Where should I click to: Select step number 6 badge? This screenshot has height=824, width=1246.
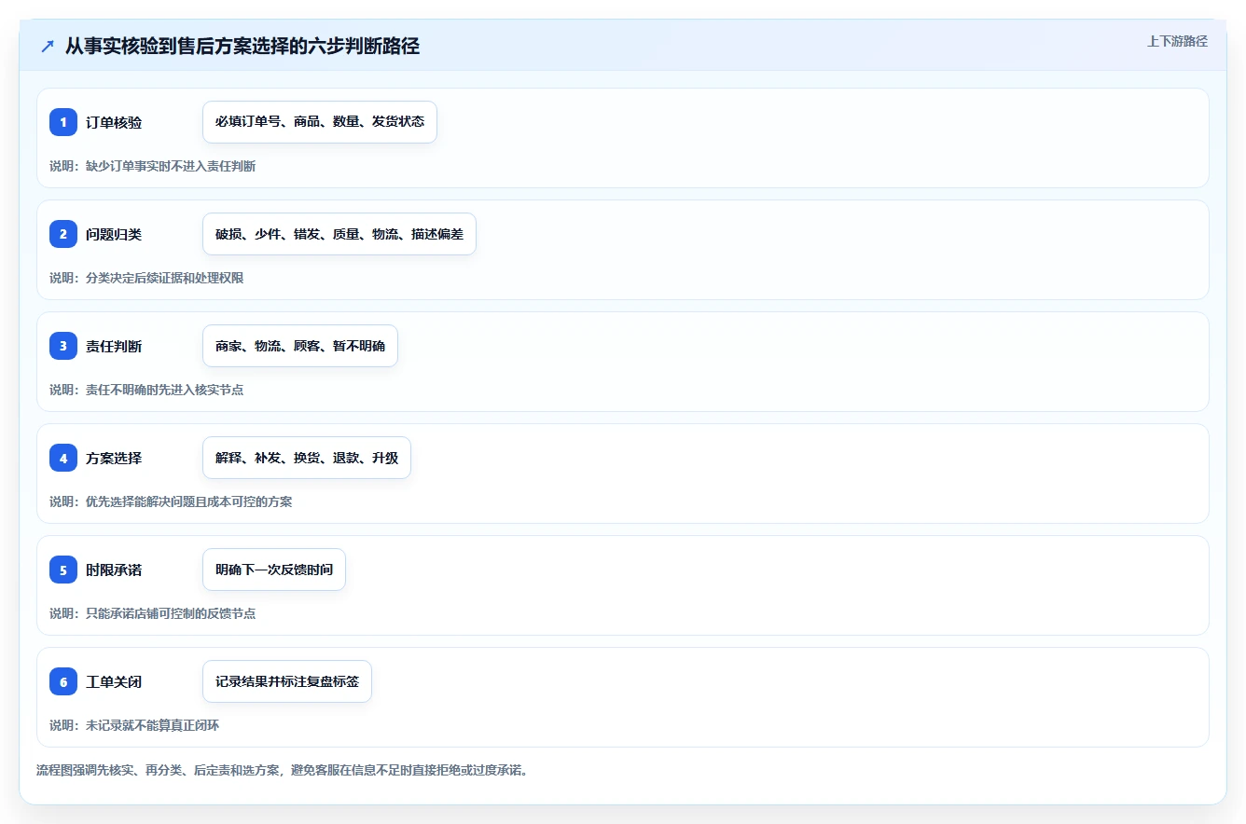[x=63, y=681]
